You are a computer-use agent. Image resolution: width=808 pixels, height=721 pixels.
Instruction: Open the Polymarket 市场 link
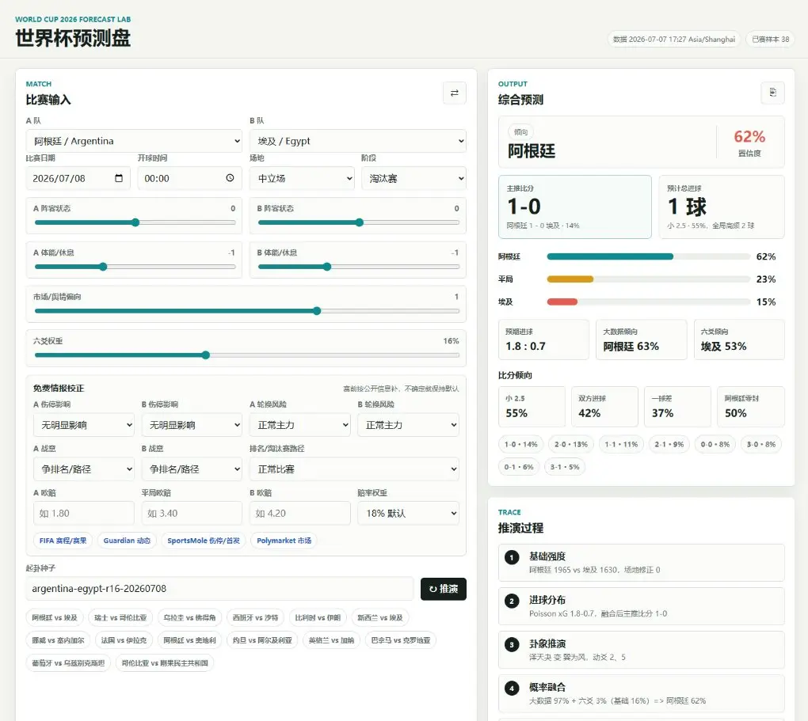click(284, 541)
